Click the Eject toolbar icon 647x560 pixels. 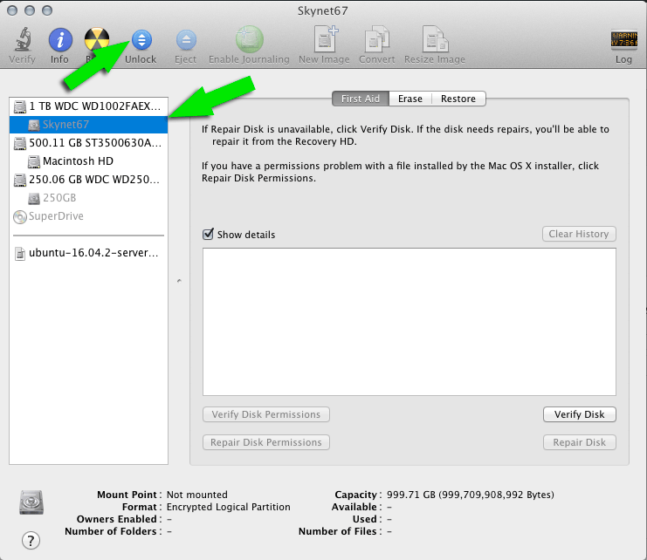(x=186, y=40)
